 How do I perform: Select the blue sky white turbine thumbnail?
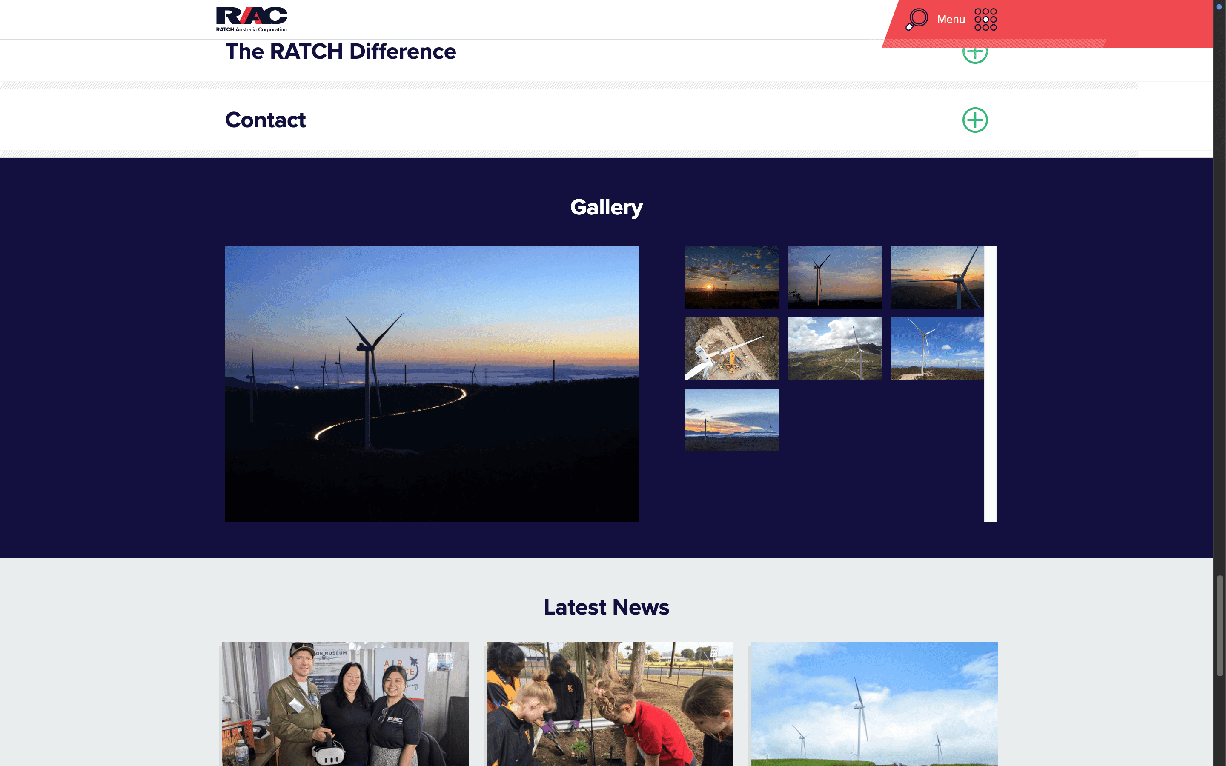pos(937,349)
